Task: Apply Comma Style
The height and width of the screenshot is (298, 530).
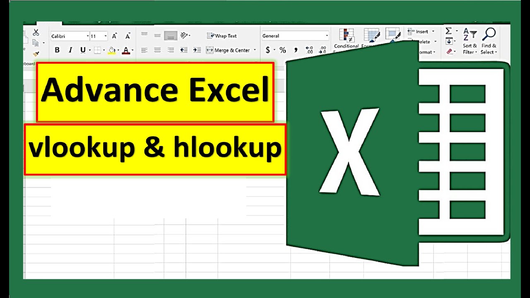Action: click(296, 50)
